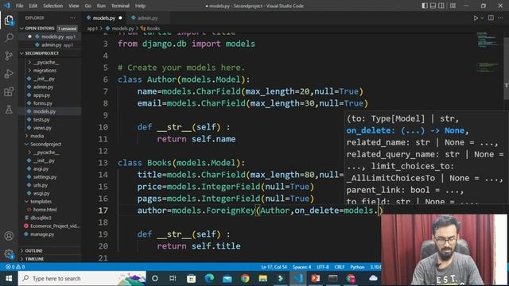The image size is (509, 286).
Task: Click errors and warnings status indicator
Action: (15, 267)
